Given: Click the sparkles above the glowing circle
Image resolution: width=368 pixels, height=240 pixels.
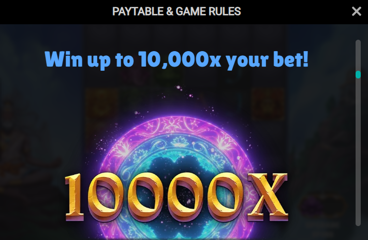Looking at the screenshot, I should coord(184,92).
